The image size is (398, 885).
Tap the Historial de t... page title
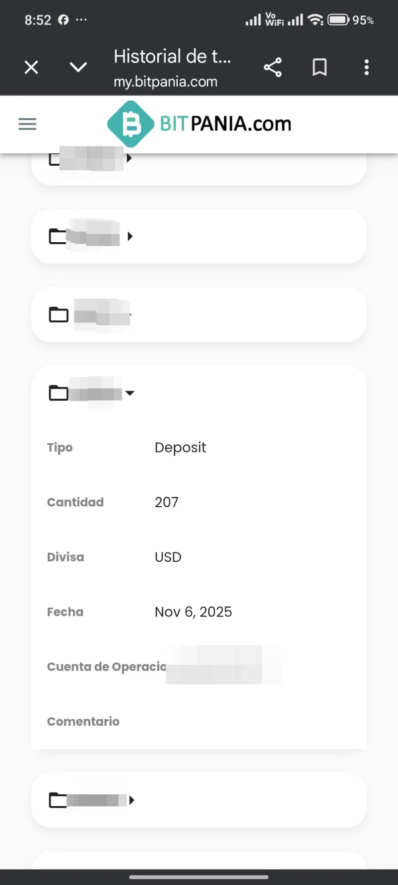point(172,56)
